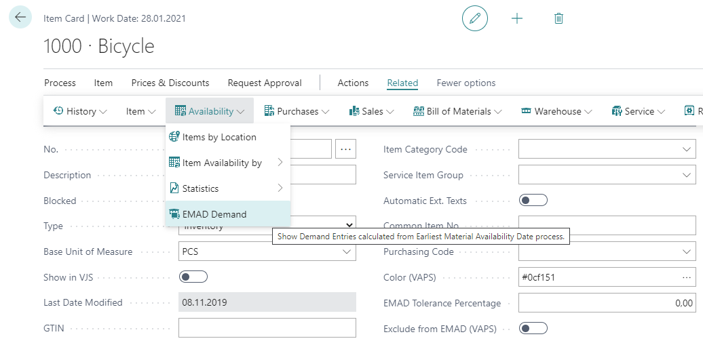The width and height of the screenshot is (703, 364).
Task: Click the No. field ellipsis button
Action: [345, 149]
